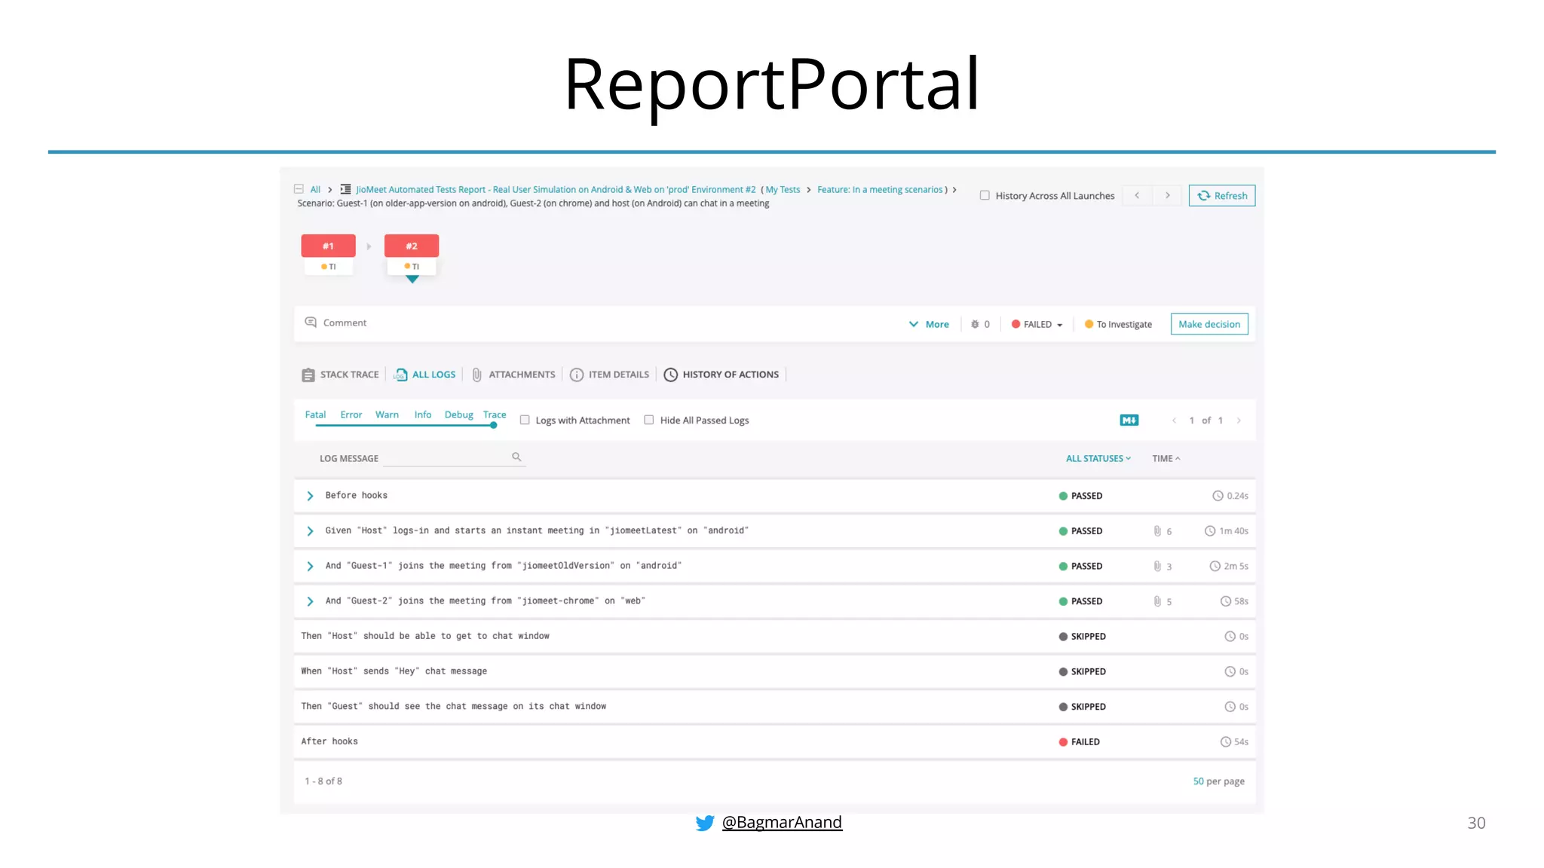Image resolution: width=1544 pixels, height=868 pixels.
Task: Click attachment icon on Guest-2 row
Action: pos(1157,601)
